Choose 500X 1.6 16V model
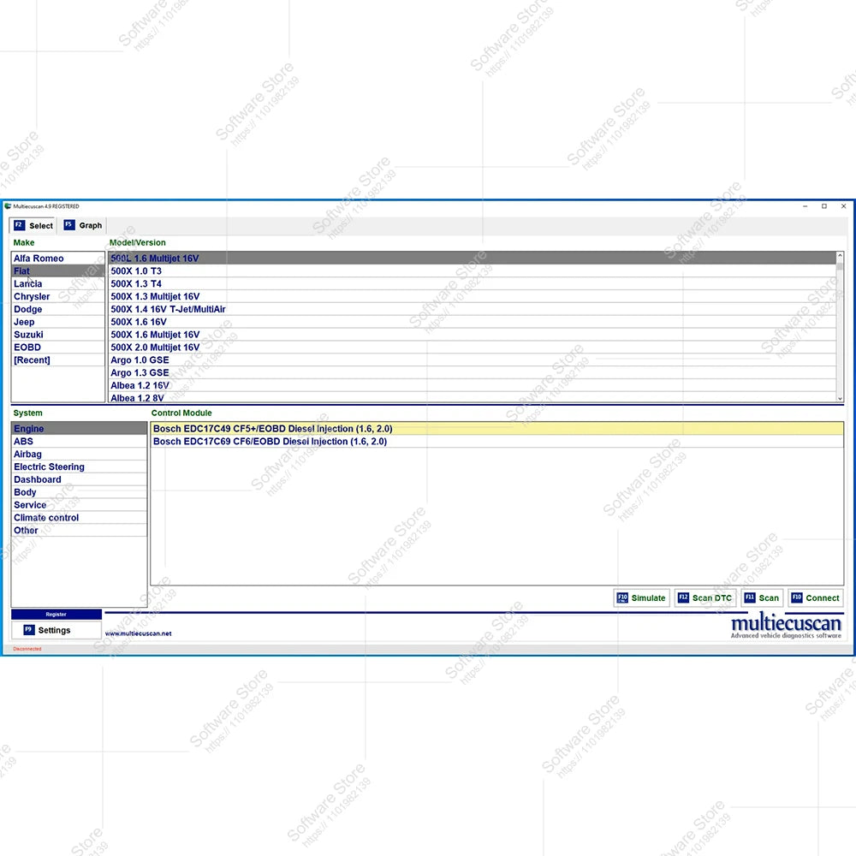Screen dimensions: 856x856 coord(473,322)
